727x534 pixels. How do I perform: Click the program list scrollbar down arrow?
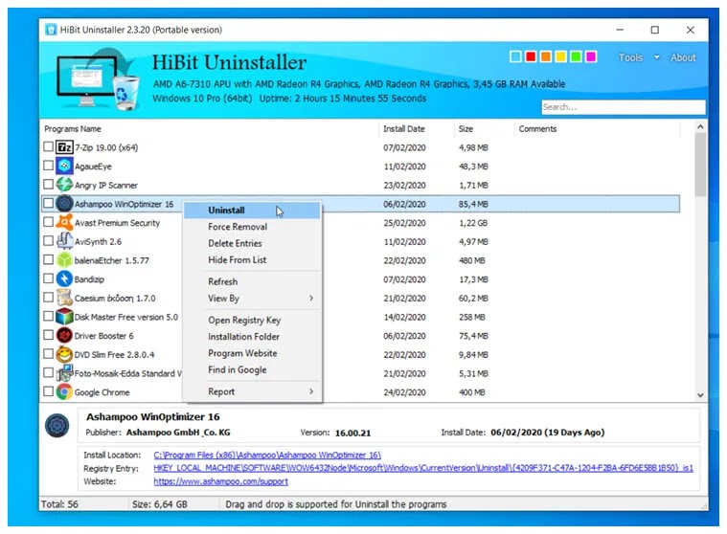[700, 395]
